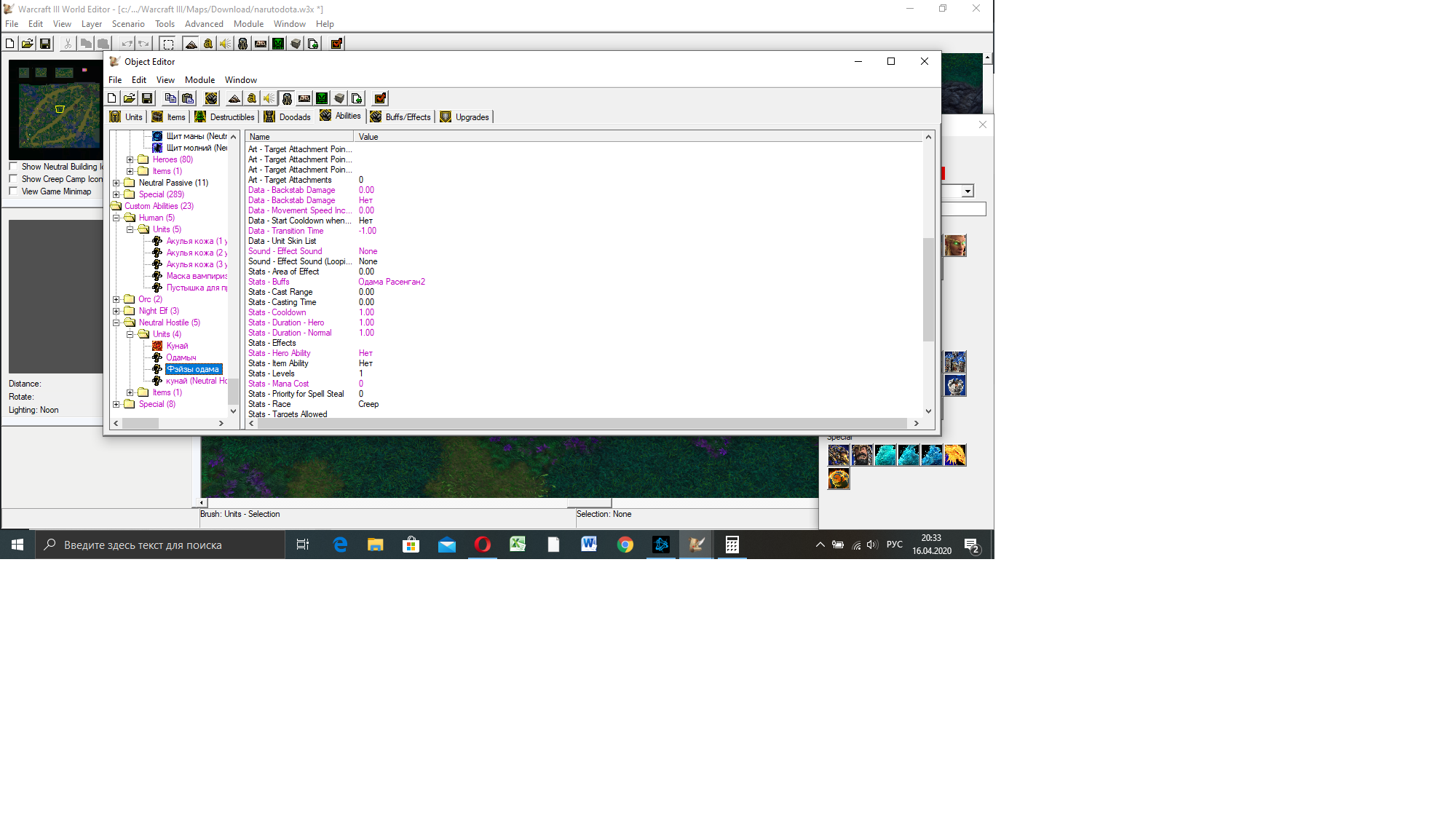Click Terrain Editor icon in Object Editor toolbar

pyautogui.click(x=234, y=98)
